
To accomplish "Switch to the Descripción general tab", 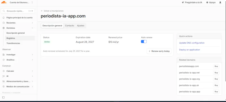I will tap(52, 25).
